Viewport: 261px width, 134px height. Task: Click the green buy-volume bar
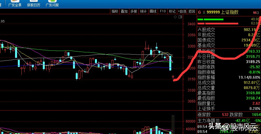point(211,19)
